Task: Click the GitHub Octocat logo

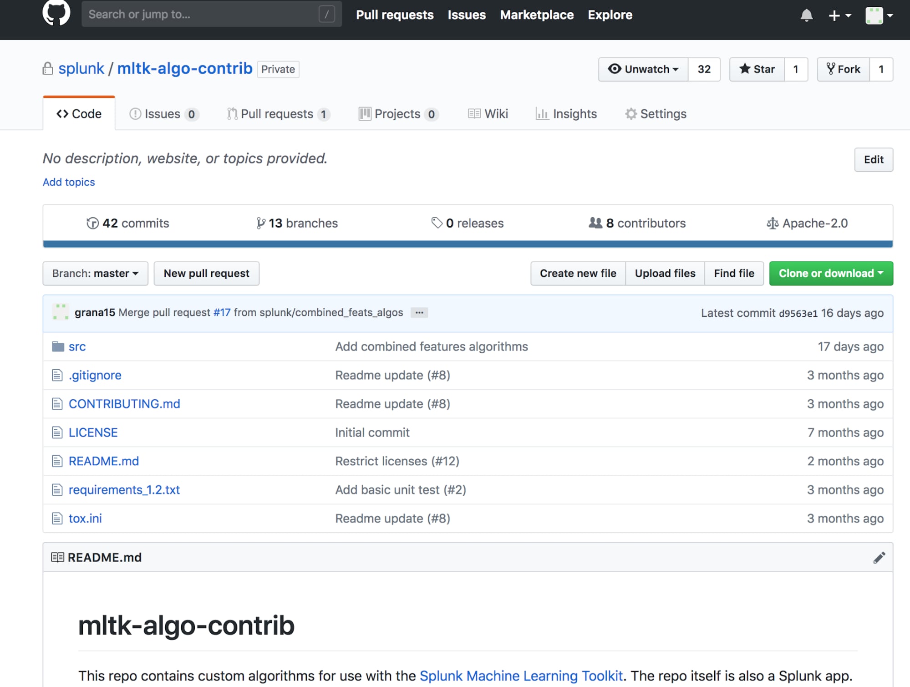Action: click(56, 12)
